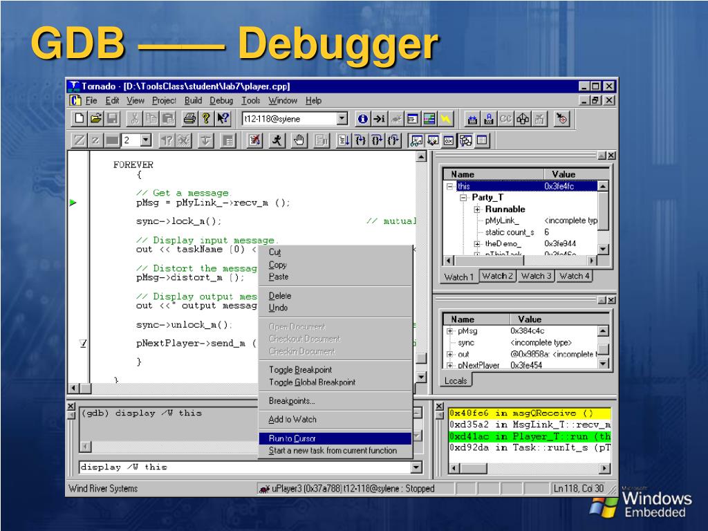This screenshot has width=708, height=531.
Task: Expand the Runnable node in Watch tree
Action: tap(477, 209)
